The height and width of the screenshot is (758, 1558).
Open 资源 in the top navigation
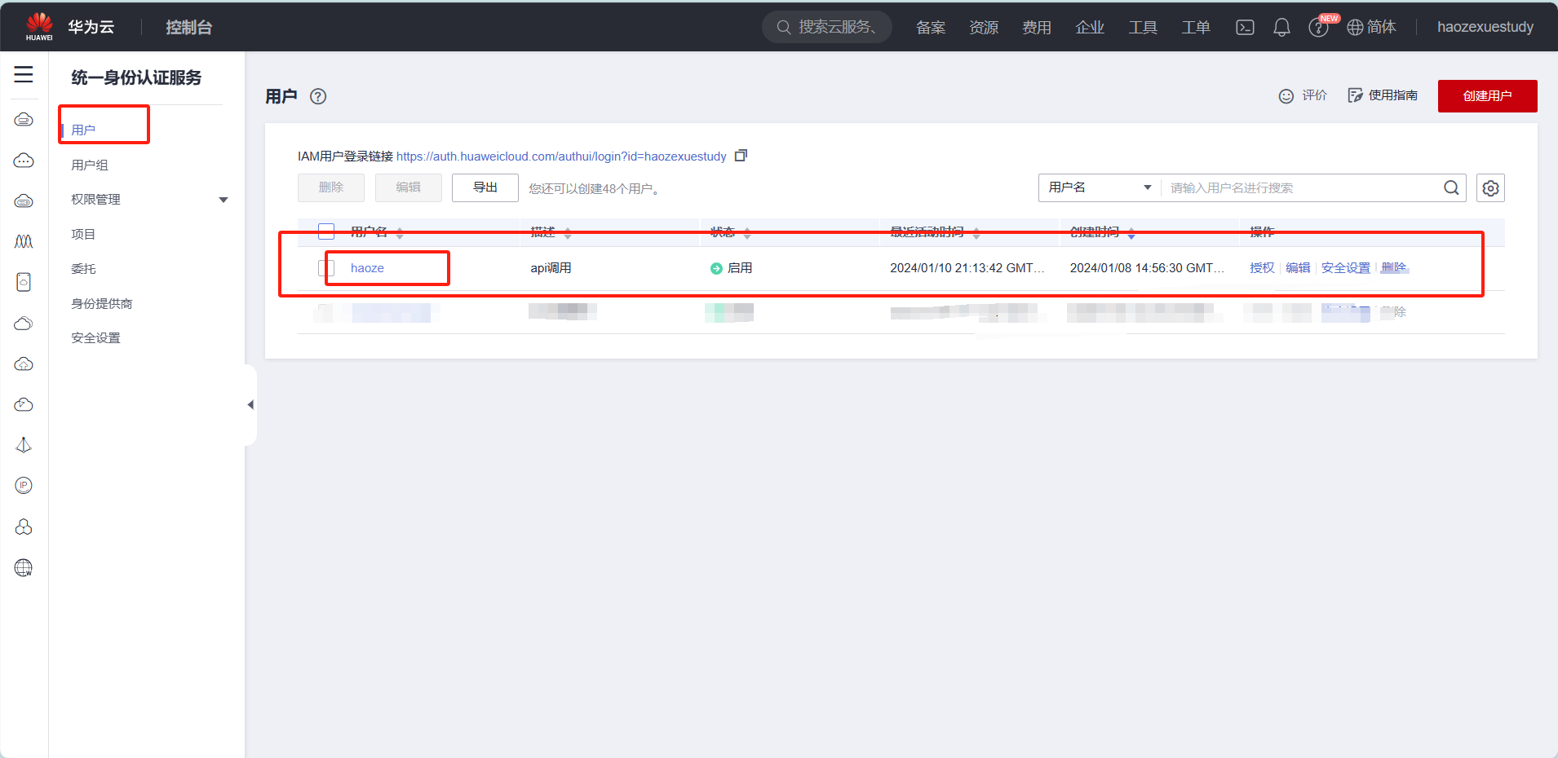pyautogui.click(x=984, y=28)
